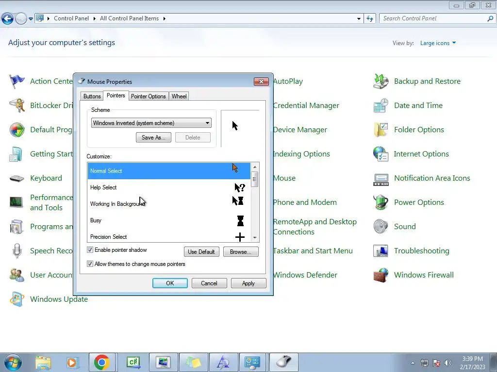497x372 pixels.
Task: Expand the Control Panel breadcrumb arrow
Action: 95,19
